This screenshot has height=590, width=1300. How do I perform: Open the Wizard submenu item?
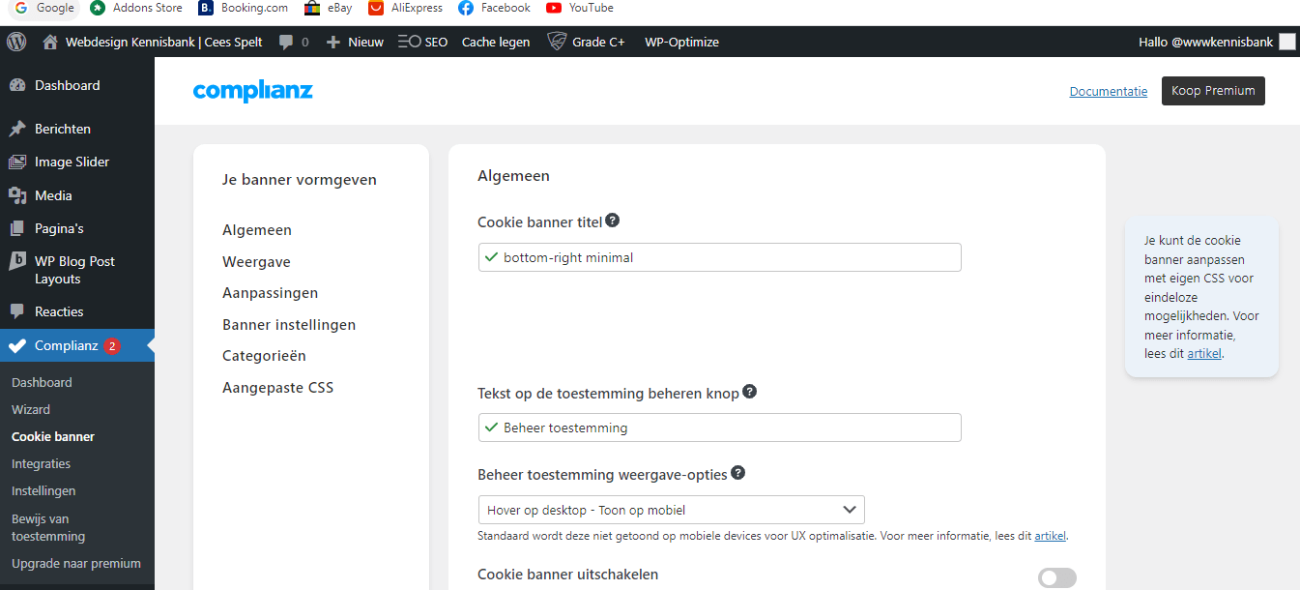tap(31, 409)
